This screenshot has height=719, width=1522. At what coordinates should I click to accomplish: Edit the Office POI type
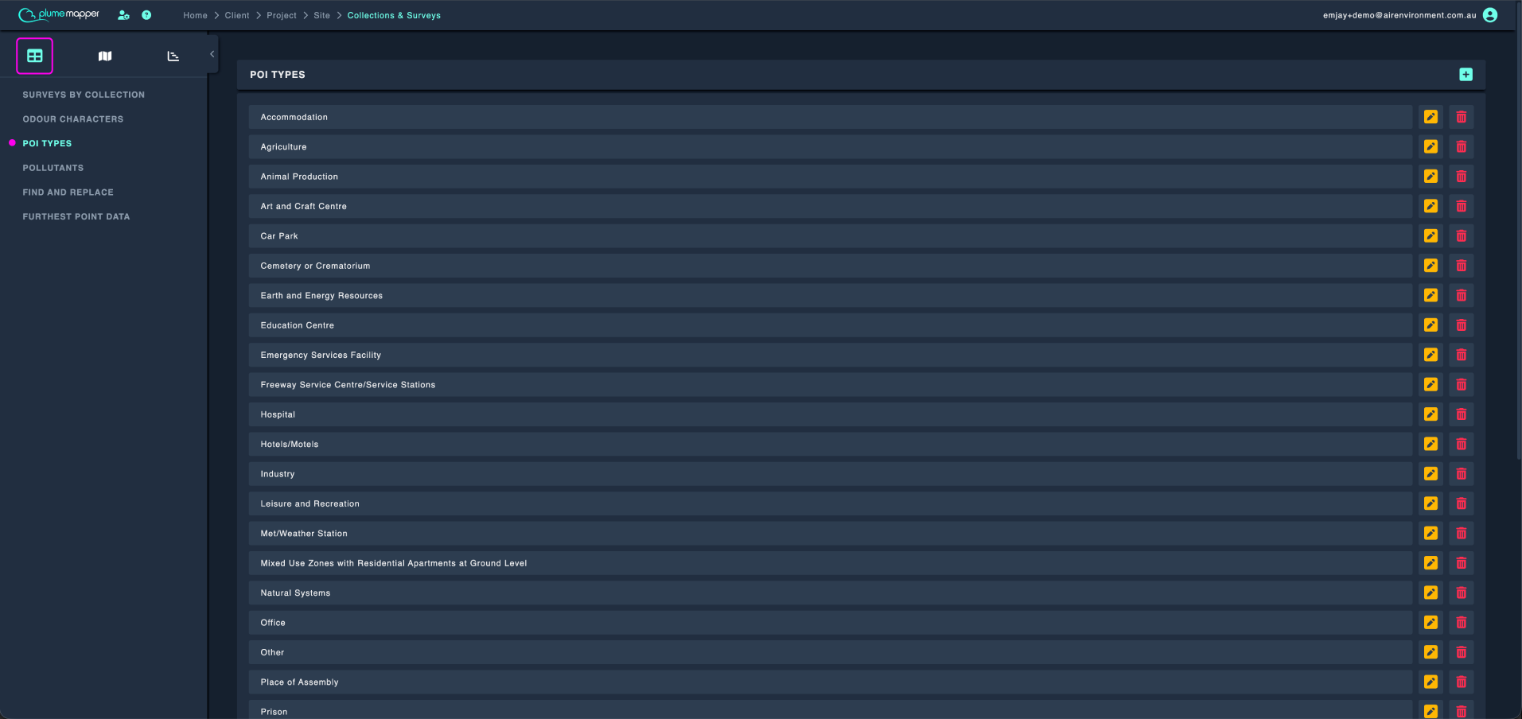tap(1431, 623)
